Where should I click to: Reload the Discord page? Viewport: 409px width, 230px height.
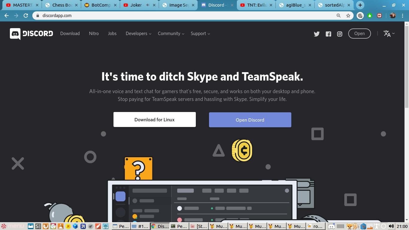(26, 16)
